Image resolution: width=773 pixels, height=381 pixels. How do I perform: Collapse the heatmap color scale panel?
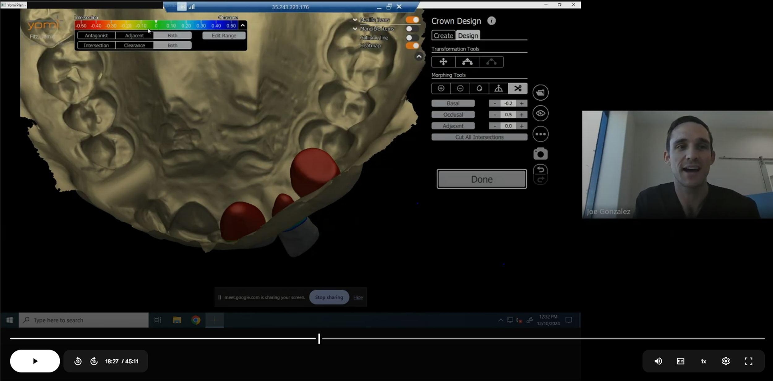[x=243, y=26]
